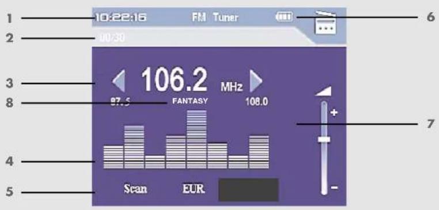
Task: Tap the left arrow to lower frequency
Action: click(x=119, y=81)
